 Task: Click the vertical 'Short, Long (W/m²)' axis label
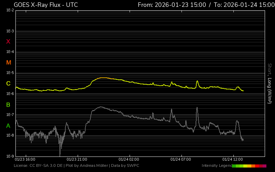coord(269,84)
